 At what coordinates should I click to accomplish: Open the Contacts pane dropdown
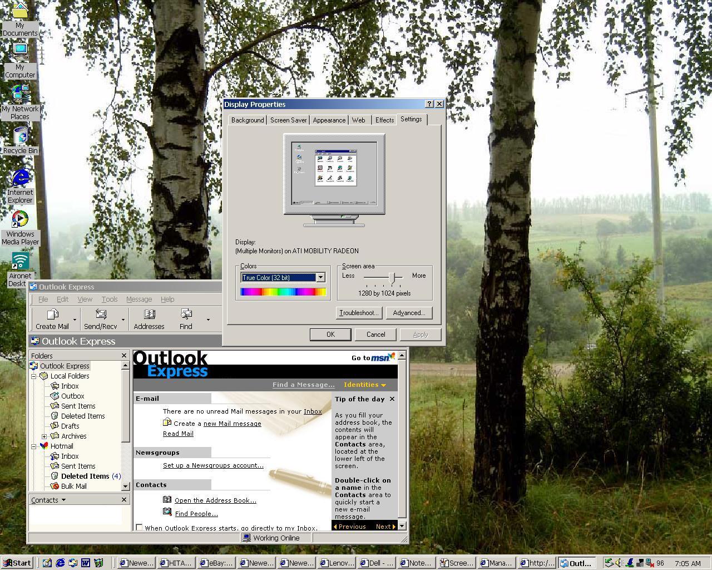tap(48, 500)
